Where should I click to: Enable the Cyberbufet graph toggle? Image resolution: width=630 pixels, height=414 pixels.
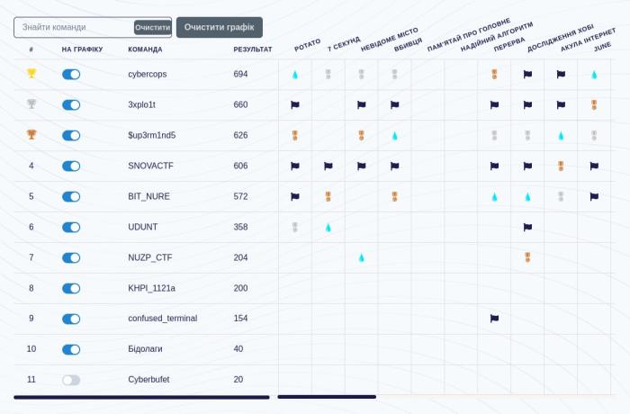pos(71,380)
